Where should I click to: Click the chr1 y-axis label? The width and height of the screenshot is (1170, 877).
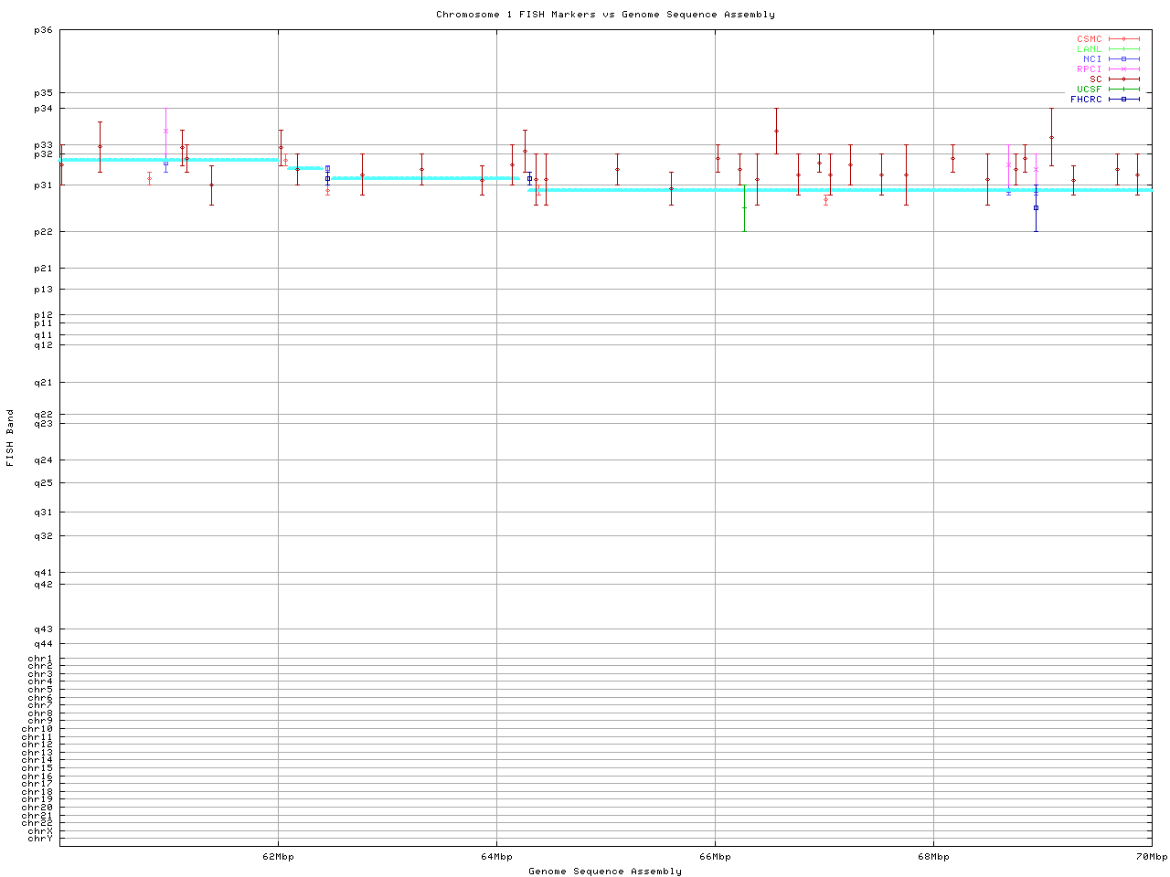(x=40, y=659)
